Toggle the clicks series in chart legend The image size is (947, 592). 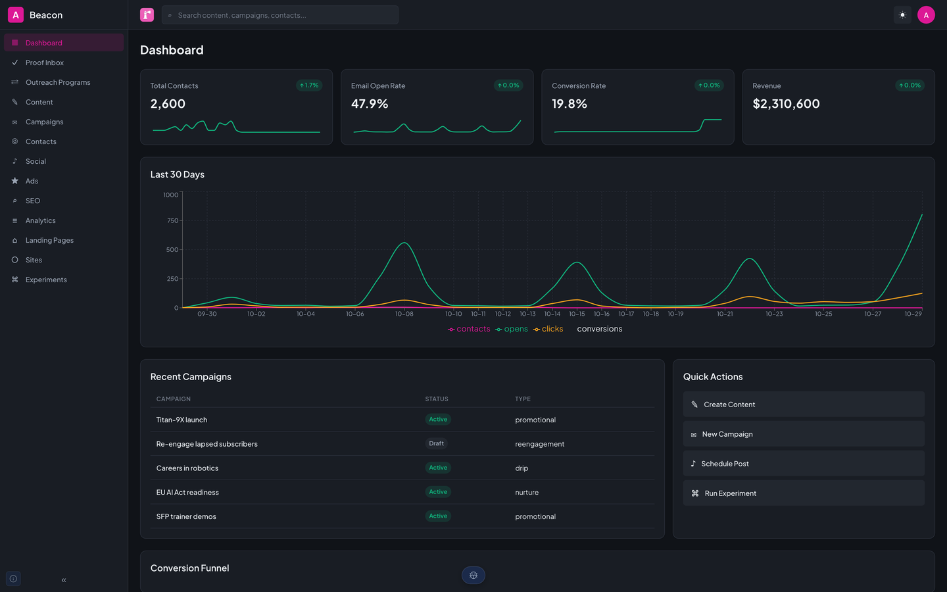point(548,329)
